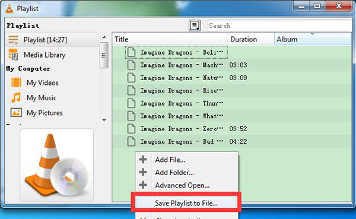Click the Media Library database icon

[x=13, y=55]
